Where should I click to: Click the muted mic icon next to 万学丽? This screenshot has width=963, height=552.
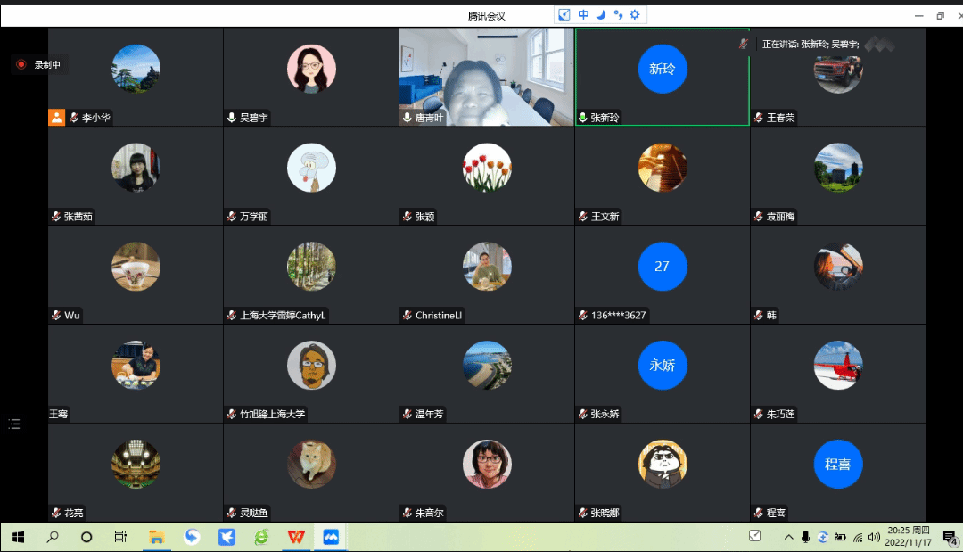click(x=232, y=217)
